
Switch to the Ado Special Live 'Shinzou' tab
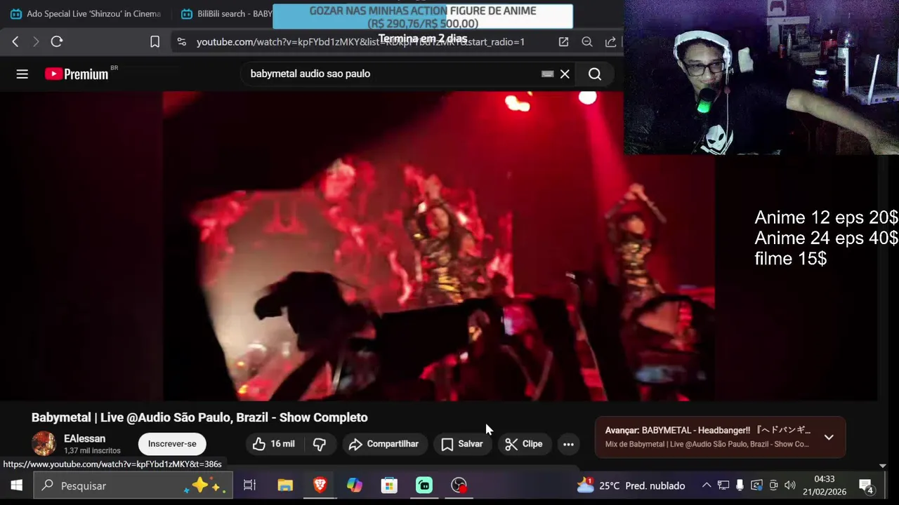click(x=86, y=14)
